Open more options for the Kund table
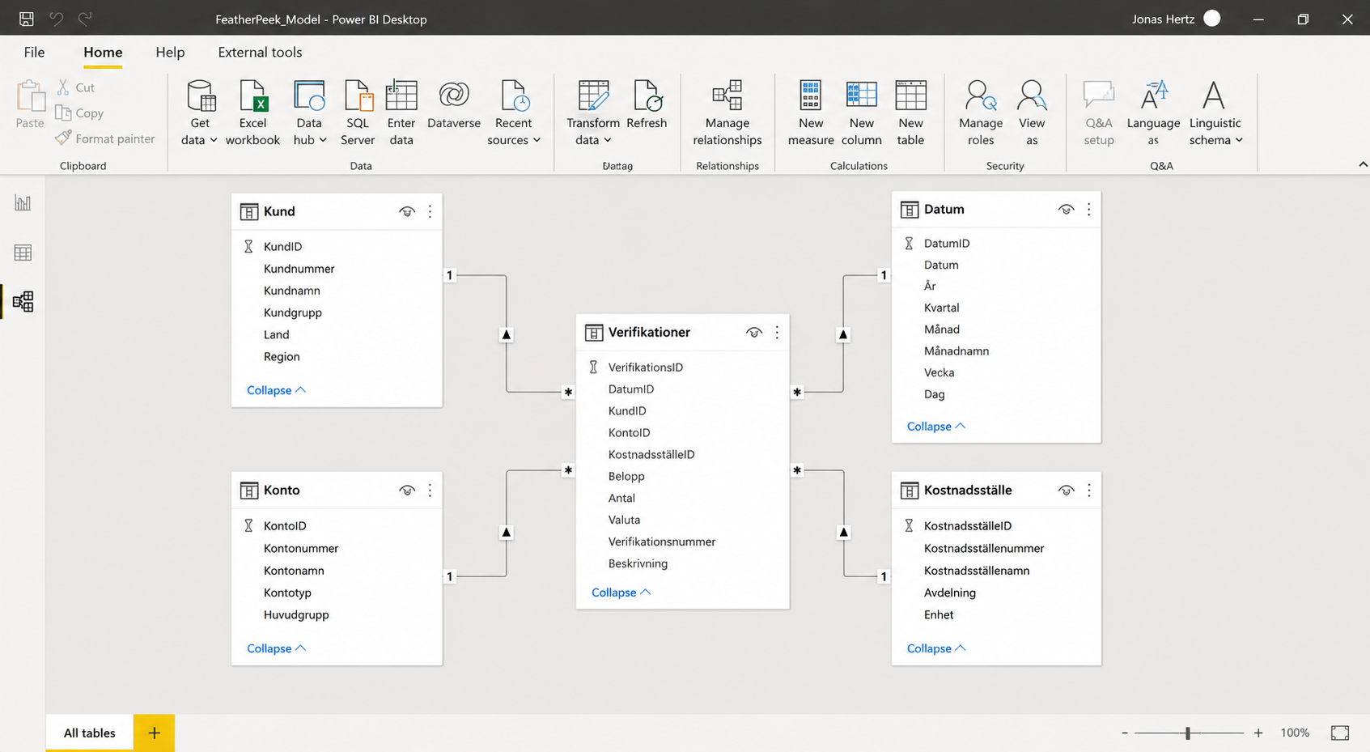 coord(430,211)
